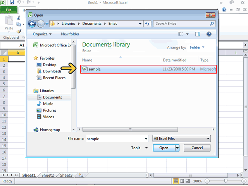248x186 pixels.
Task: Click into the Search Eniac field
Action: pos(184,24)
